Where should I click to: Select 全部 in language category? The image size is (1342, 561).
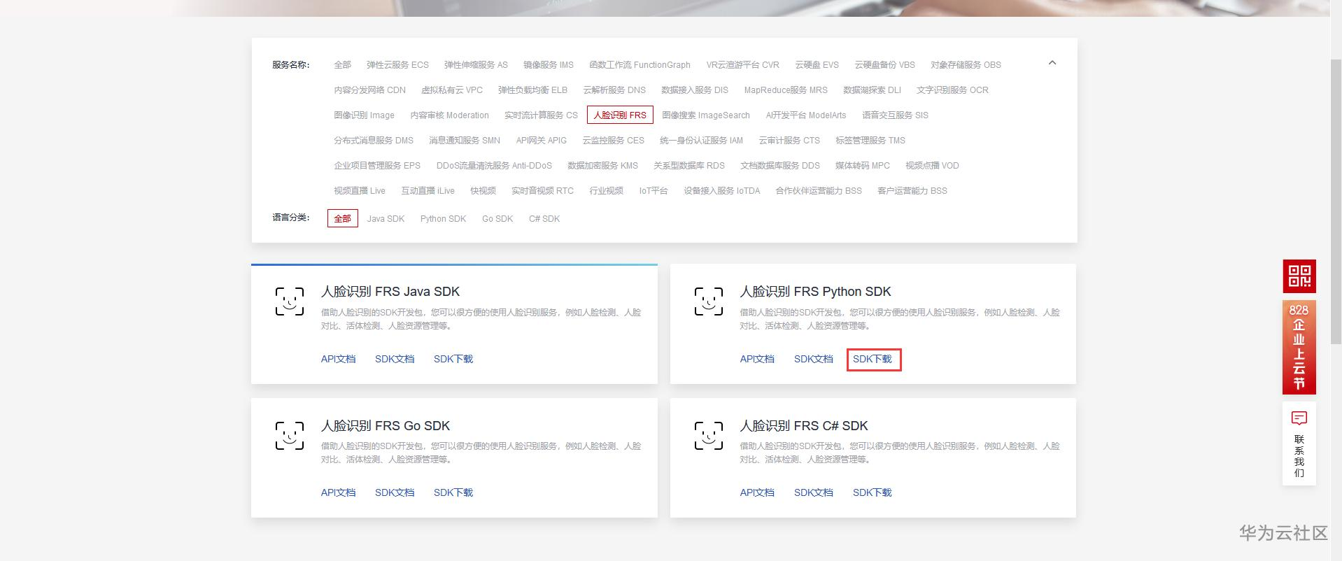pyautogui.click(x=342, y=218)
